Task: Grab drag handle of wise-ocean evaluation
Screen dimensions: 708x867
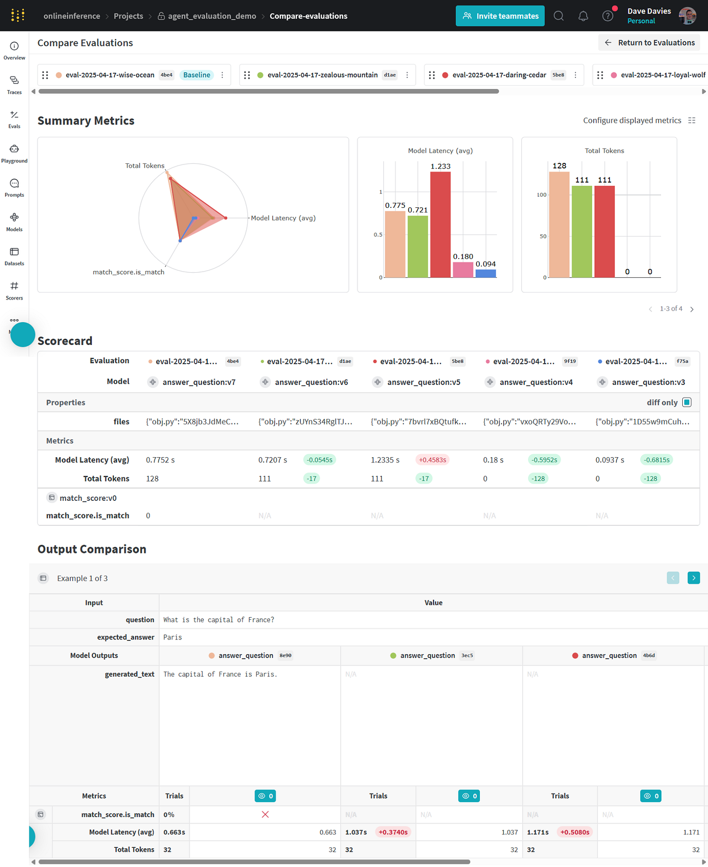Action: coord(45,75)
